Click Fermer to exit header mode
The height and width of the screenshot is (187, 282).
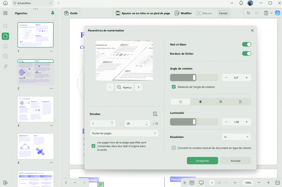point(223,13)
